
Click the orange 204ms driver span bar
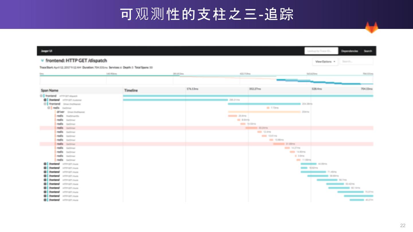click(264, 112)
